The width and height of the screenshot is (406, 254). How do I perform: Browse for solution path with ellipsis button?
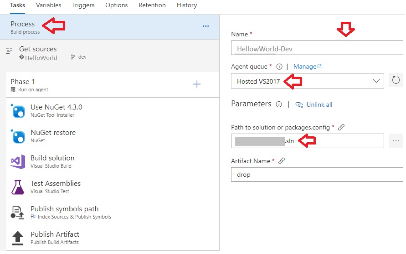(x=396, y=141)
